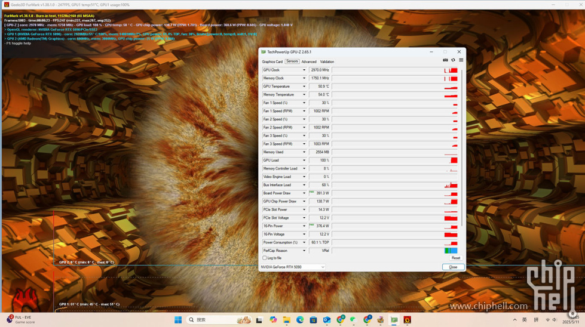Select the Sensors tab
Viewport: 585px width, 327px height.
(292, 61)
